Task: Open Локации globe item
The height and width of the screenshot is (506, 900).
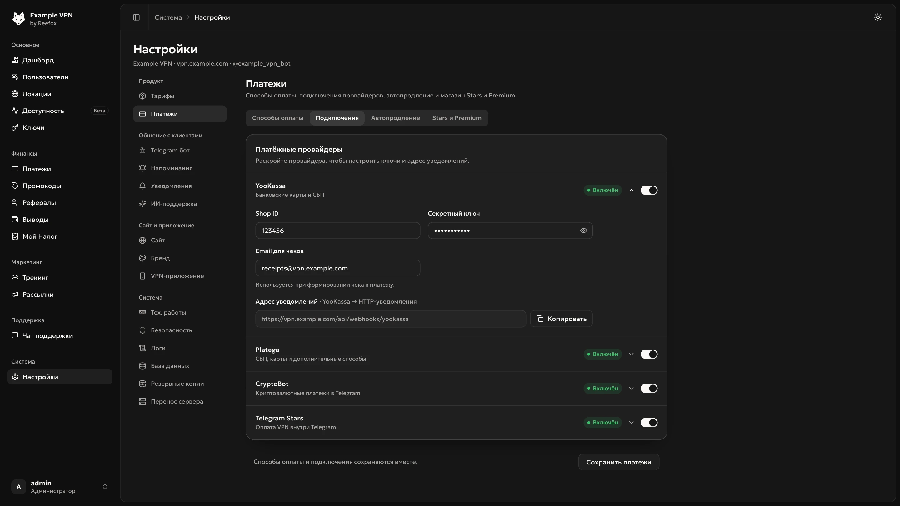Action: pos(60,94)
